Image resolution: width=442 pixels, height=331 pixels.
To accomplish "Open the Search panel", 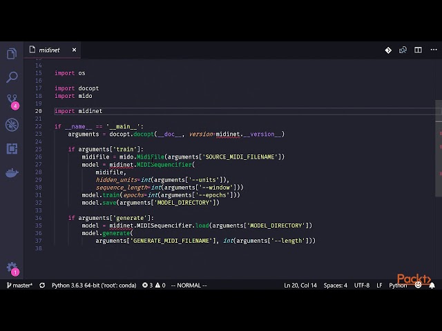I will tap(12, 77).
